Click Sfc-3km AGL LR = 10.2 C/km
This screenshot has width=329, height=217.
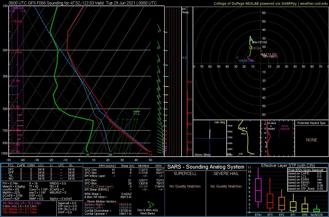click(22, 203)
